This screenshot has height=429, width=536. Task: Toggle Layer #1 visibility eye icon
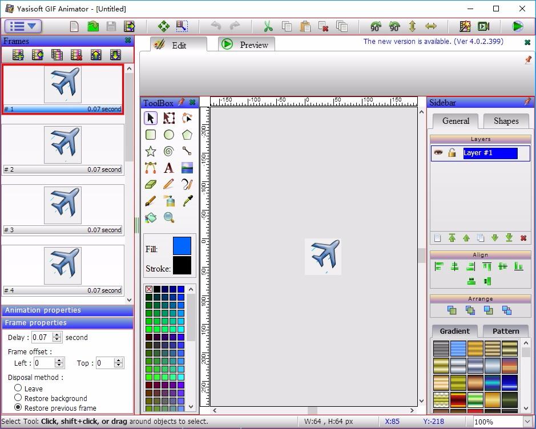(438, 153)
